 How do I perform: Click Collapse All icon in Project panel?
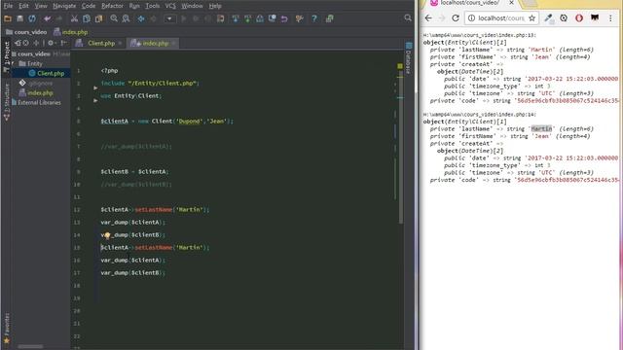click(x=37, y=43)
